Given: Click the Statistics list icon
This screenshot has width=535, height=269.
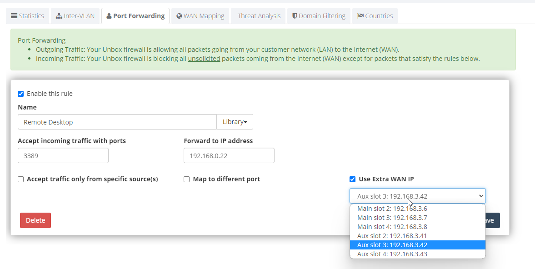Looking at the screenshot, I should click(x=14, y=16).
